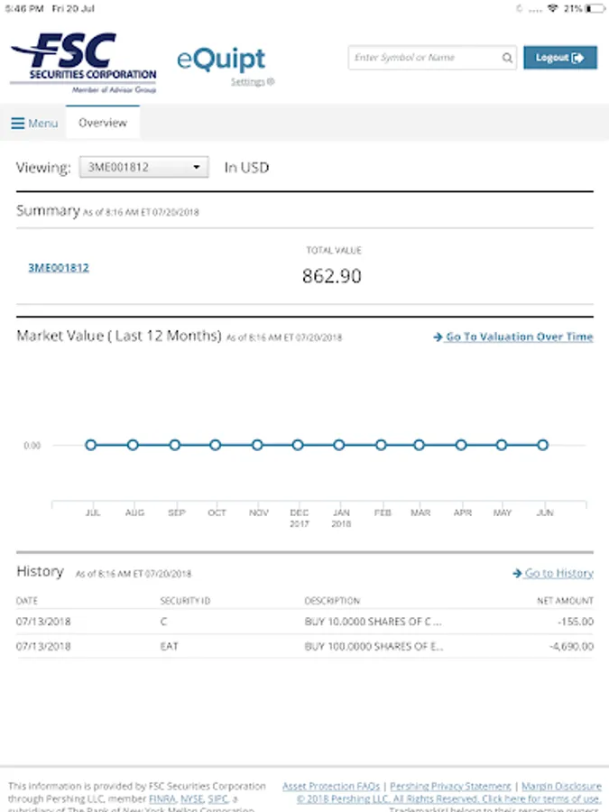Open account 3ME001812 link in Summary
The width and height of the screenshot is (609, 812).
tap(59, 268)
